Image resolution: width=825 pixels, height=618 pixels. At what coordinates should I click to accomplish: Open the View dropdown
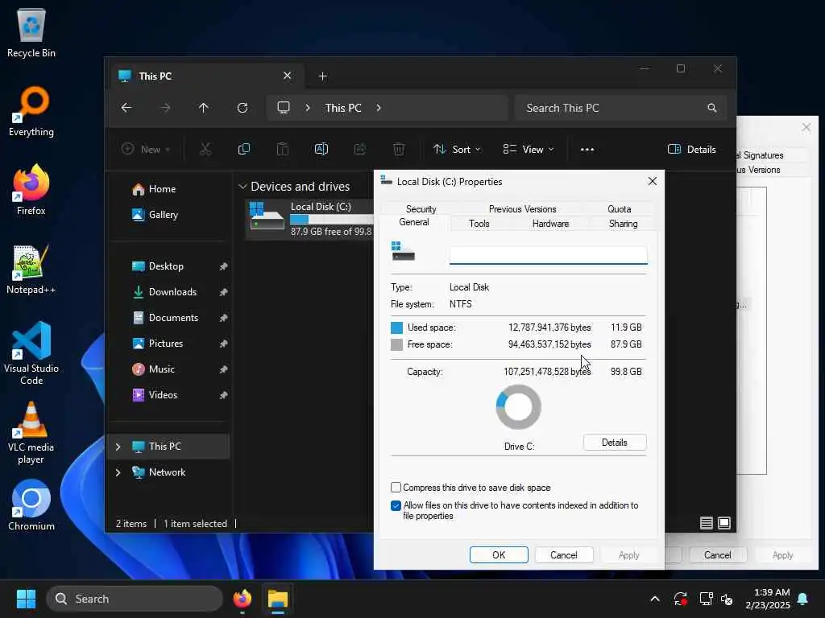[x=529, y=149]
